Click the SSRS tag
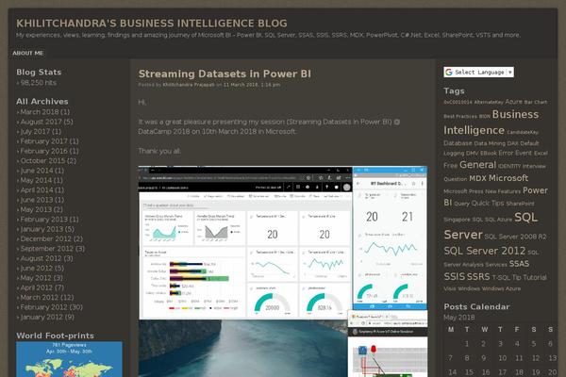The width and height of the screenshot is (566, 377). [x=478, y=277]
